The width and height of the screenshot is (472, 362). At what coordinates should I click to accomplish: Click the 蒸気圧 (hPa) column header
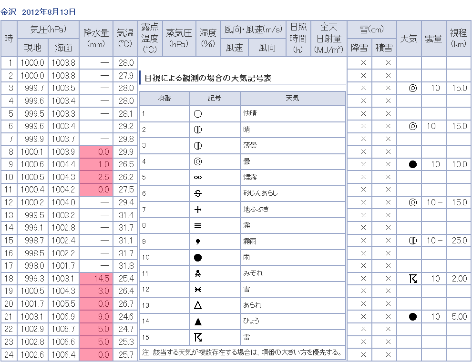(x=179, y=39)
